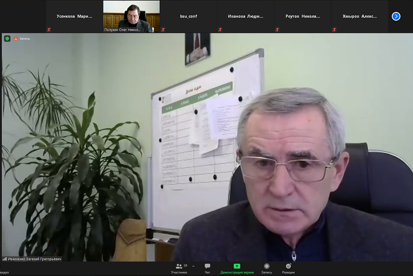Select the bsu_conf participant tile
Viewport: 413px width, 276px height.
tap(188, 16)
